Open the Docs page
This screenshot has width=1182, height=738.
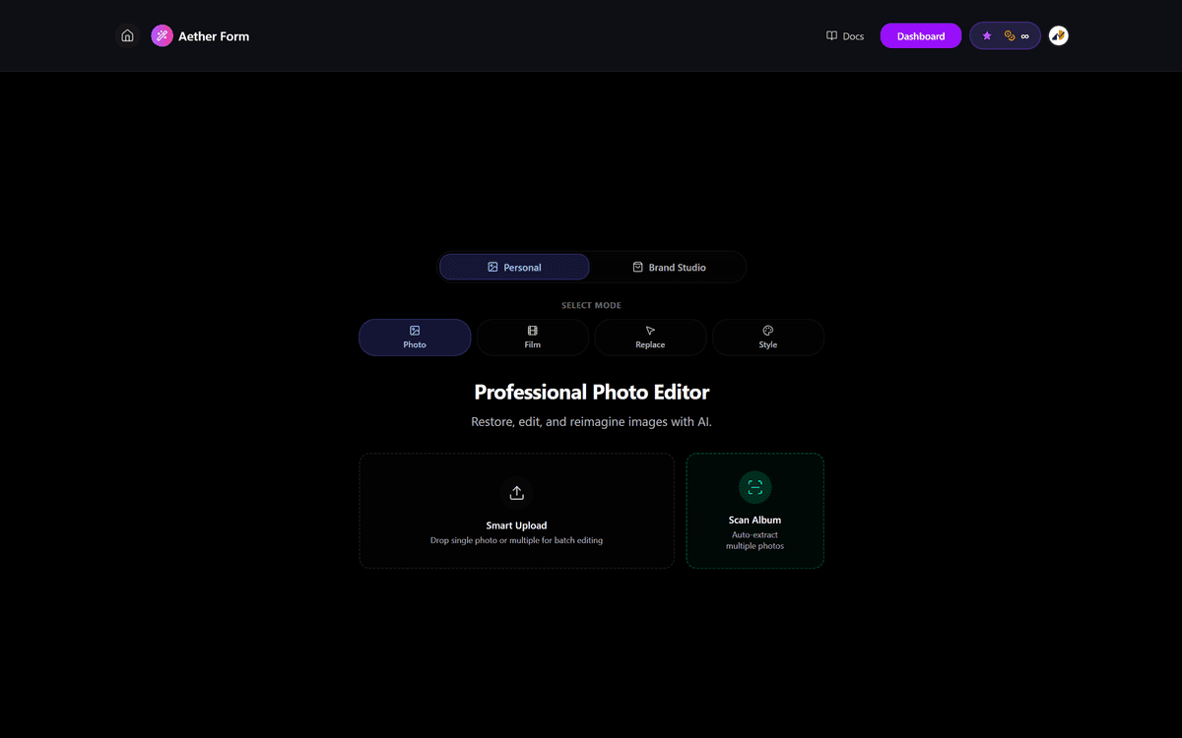click(845, 35)
